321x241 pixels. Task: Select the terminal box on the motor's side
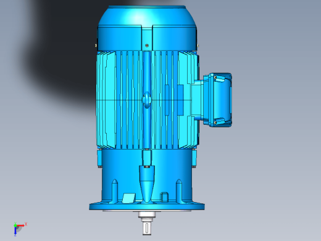pos(217,99)
